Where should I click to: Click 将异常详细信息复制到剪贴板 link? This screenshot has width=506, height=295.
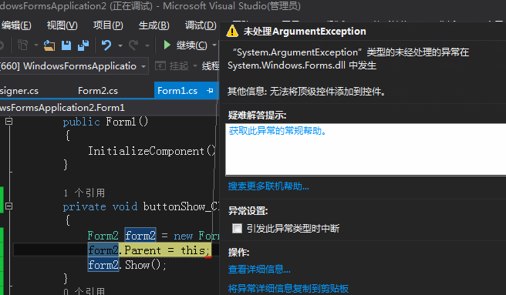[x=288, y=288]
